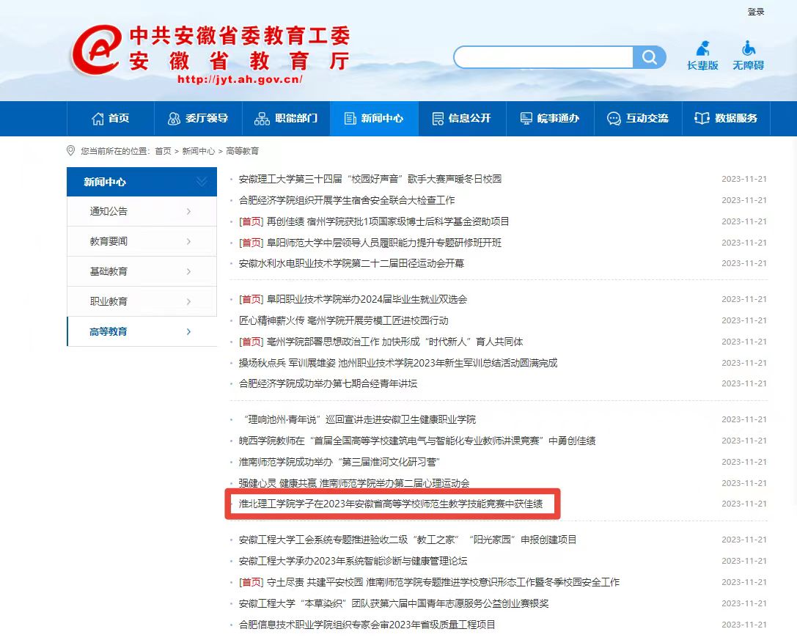Open 皖西学院教师 teaching competition article

(x=416, y=441)
